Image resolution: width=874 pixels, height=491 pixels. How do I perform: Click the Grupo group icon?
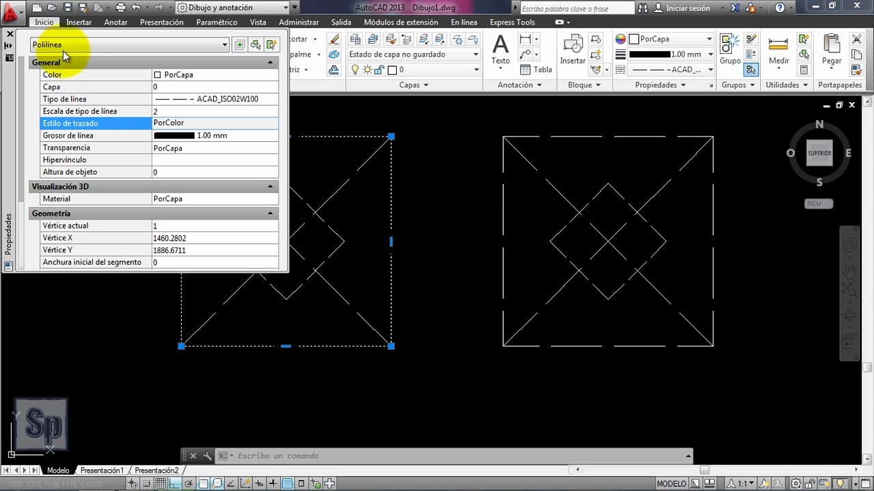point(730,50)
